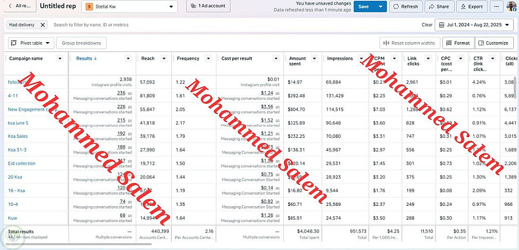Open the 4-11 campaign

pos(13,96)
